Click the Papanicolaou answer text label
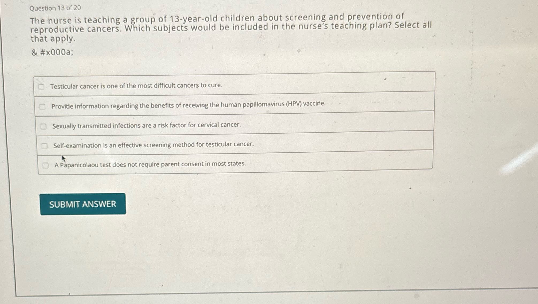 [150, 164]
